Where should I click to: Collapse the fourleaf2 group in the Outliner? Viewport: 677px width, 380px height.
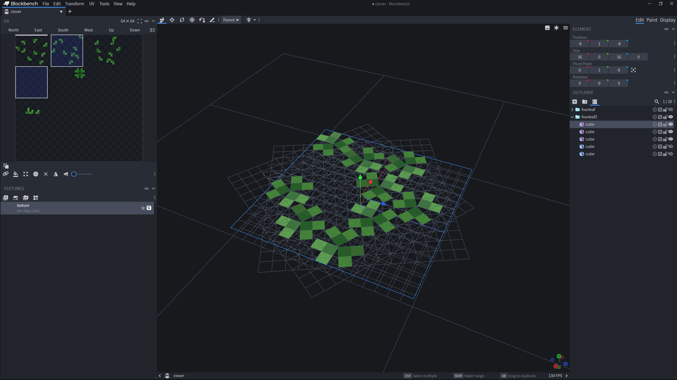[572, 117]
